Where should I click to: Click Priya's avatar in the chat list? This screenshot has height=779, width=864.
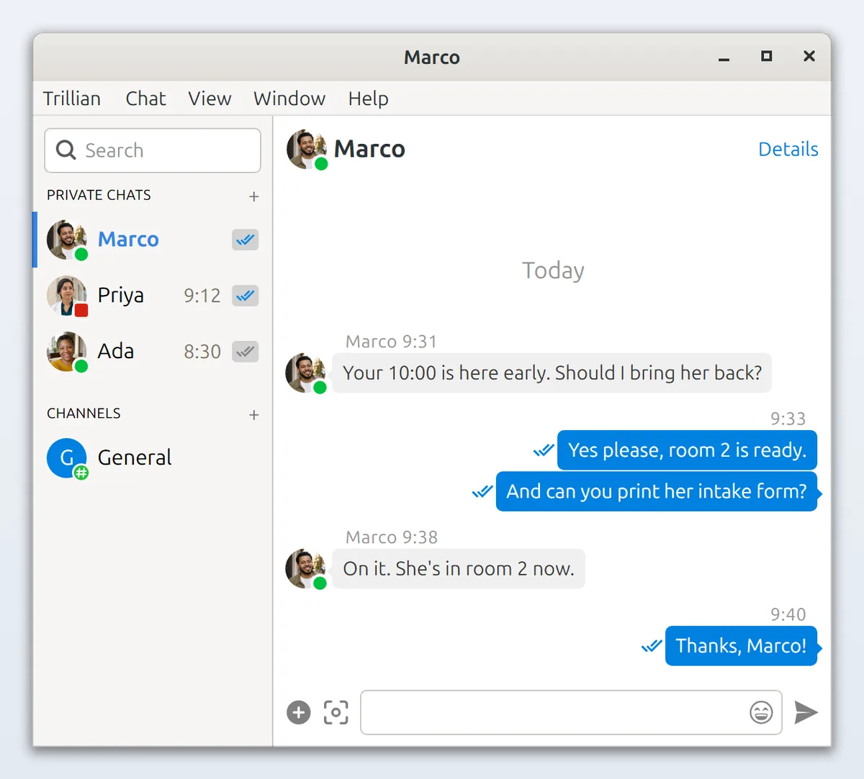tap(67, 296)
